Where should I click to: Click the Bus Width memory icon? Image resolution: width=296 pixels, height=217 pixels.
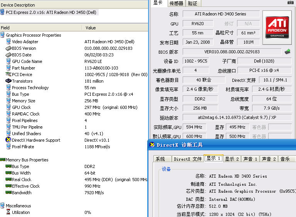tap(8, 173)
